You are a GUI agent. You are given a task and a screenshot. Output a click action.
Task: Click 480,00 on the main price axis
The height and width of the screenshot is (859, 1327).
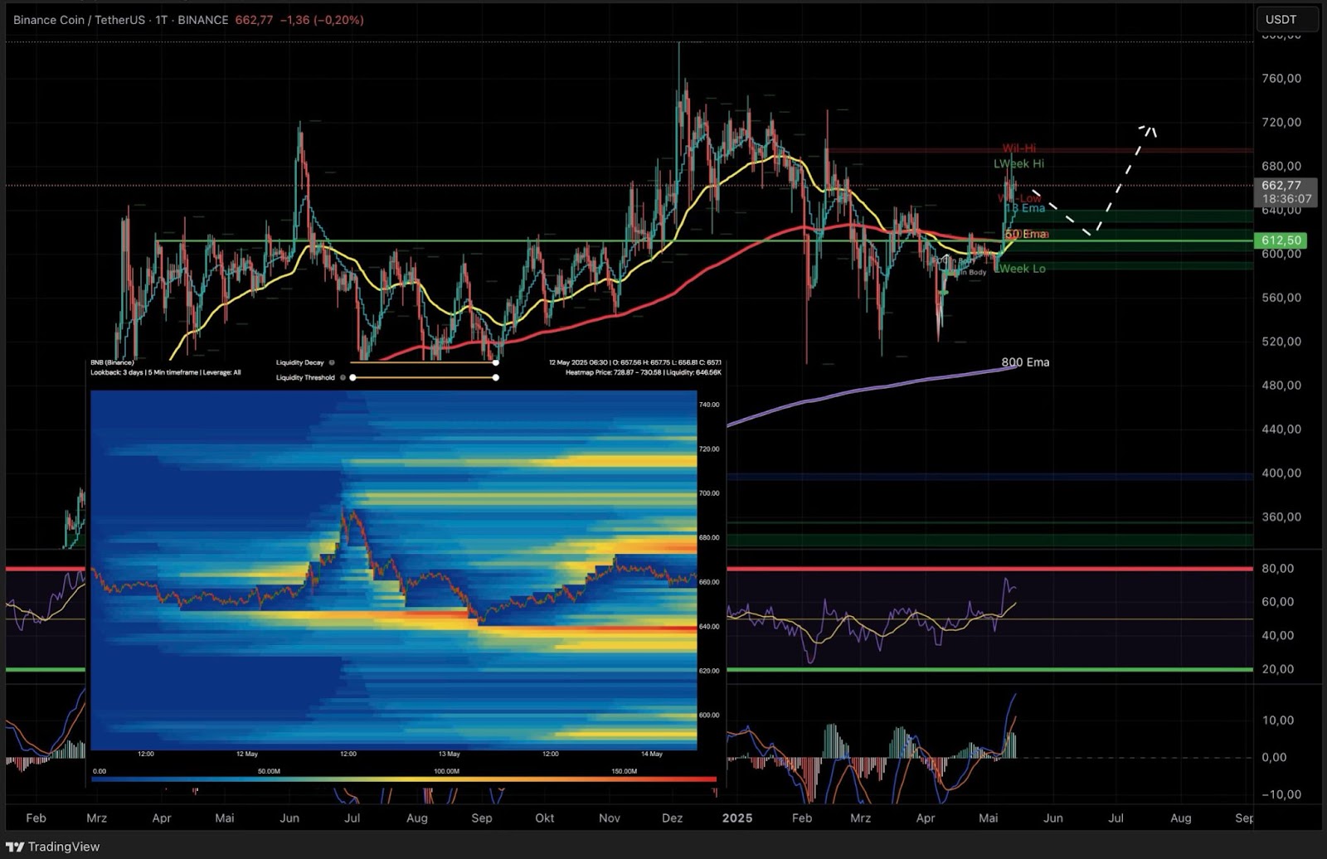point(1281,386)
